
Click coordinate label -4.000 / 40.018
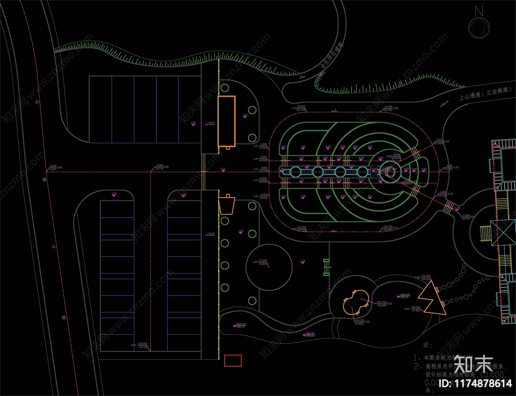click(263, 196)
